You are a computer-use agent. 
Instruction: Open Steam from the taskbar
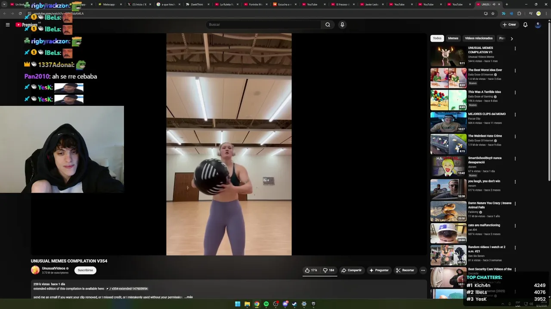294,304
